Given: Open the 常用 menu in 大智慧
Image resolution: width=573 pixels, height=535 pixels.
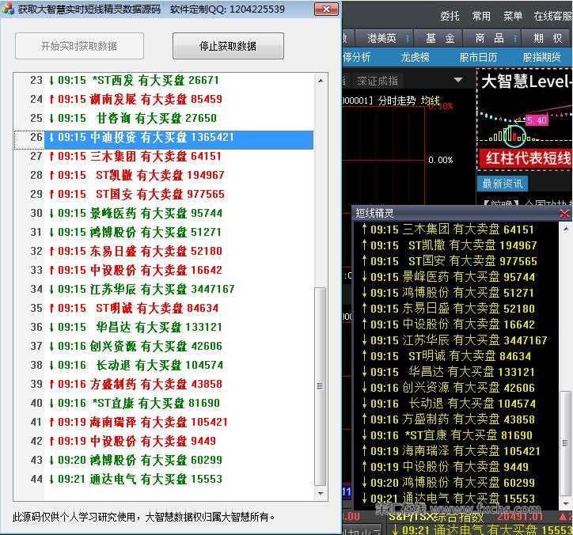Looking at the screenshot, I should pos(481,16).
